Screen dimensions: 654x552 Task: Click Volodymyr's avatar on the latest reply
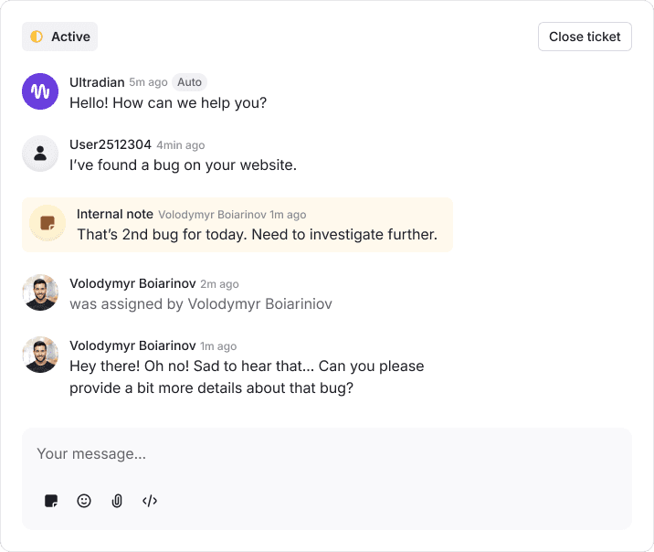point(40,355)
